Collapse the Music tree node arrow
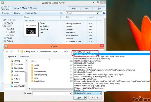The image size is (151, 102). (2, 26)
